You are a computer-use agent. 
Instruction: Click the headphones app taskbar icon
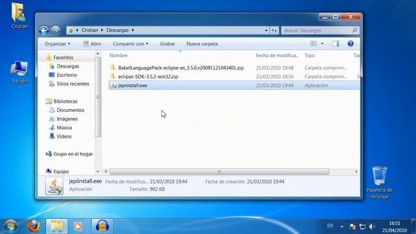coord(102,226)
